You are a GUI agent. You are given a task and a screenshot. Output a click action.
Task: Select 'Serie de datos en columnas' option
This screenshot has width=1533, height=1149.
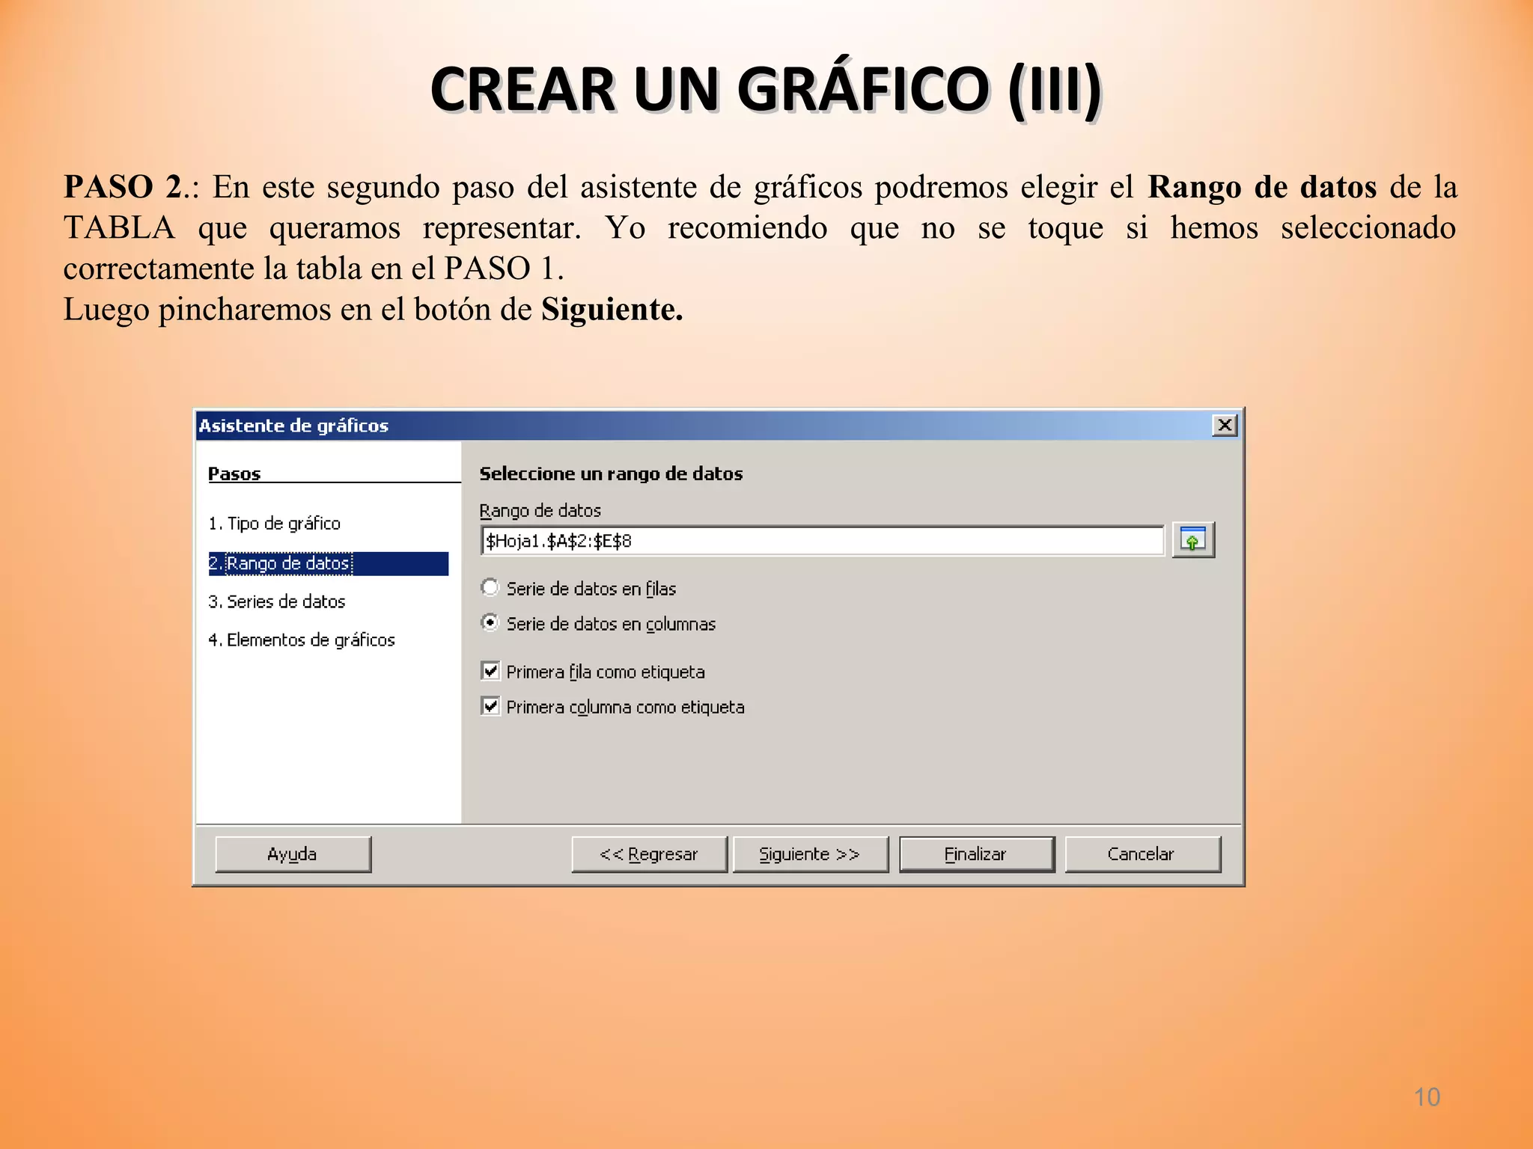[490, 623]
